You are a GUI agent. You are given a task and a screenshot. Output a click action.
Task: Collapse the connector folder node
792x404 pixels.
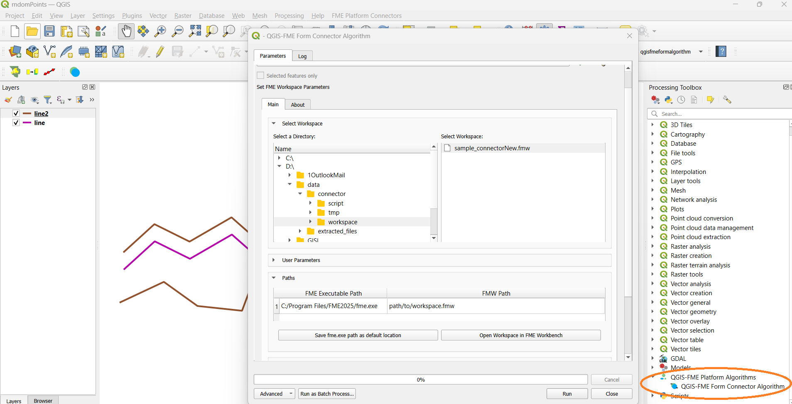(300, 193)
